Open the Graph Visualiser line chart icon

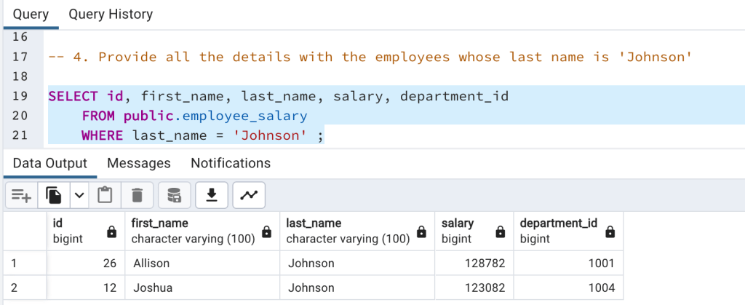click(x=249, y=195)
